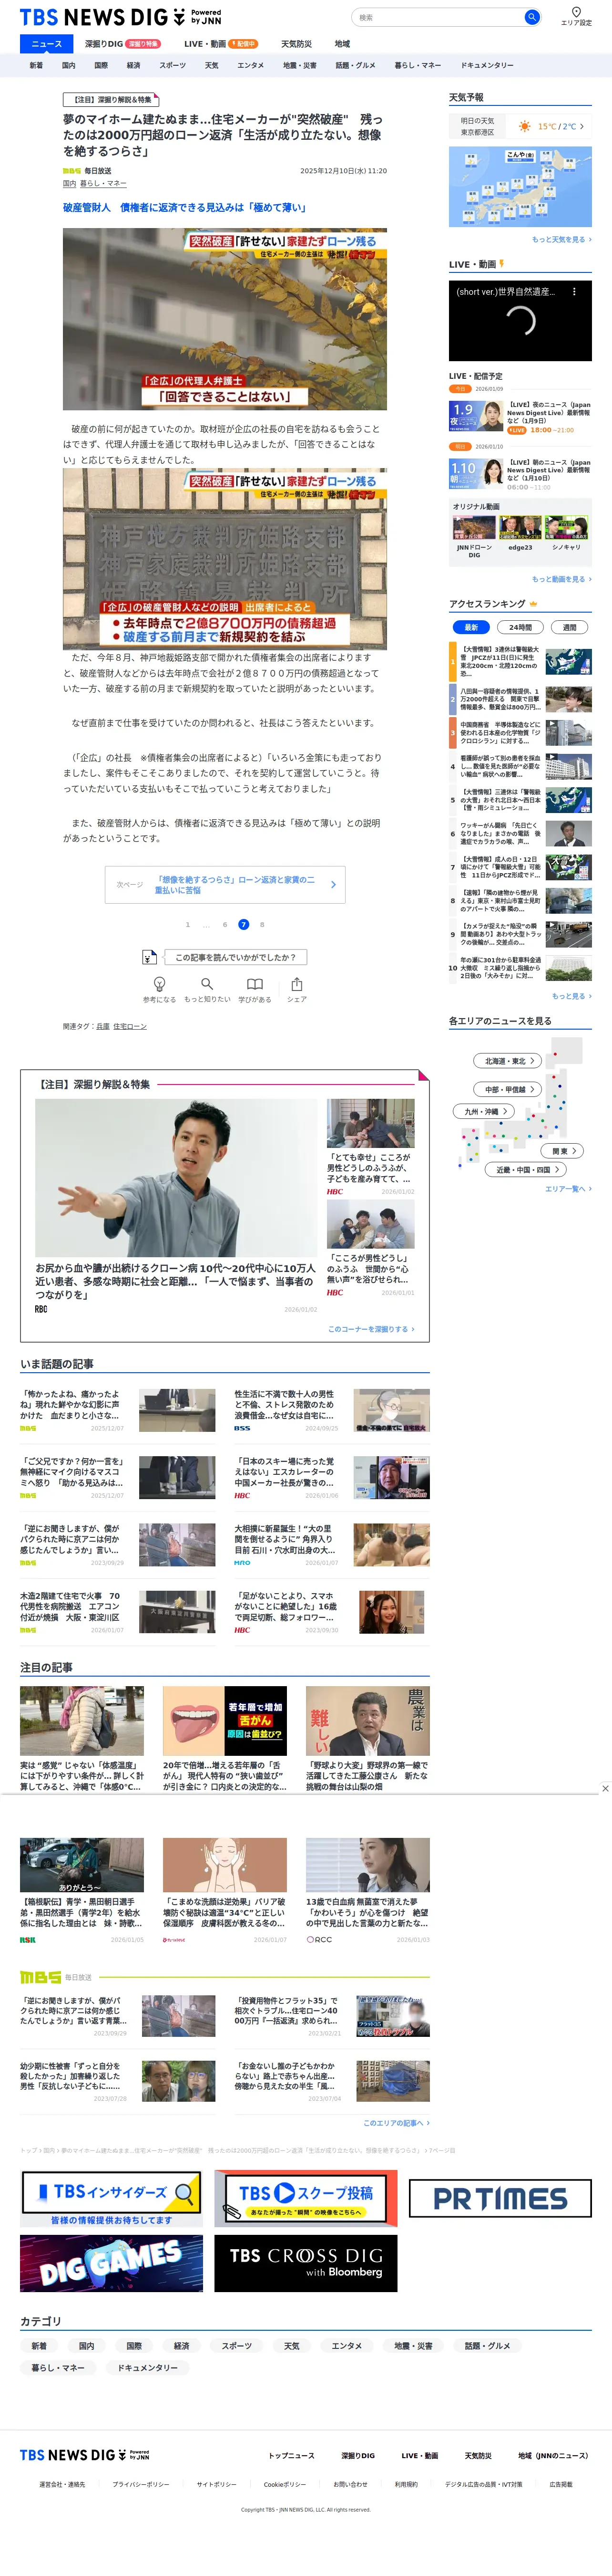The image size is (612, 2576).
Task: Click もっと天気を見る link
Action: [x=561, y=240]
